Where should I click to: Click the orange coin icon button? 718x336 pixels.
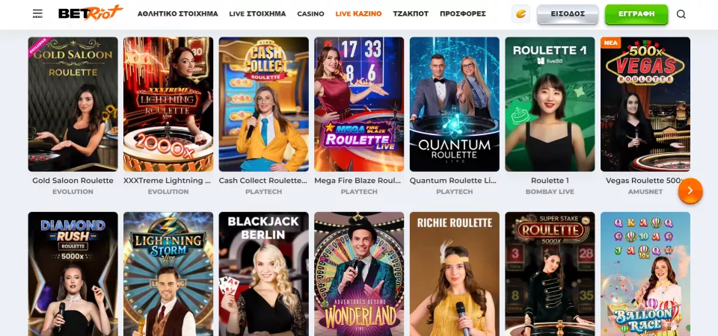pyautogui.click(x=521, y=13)
